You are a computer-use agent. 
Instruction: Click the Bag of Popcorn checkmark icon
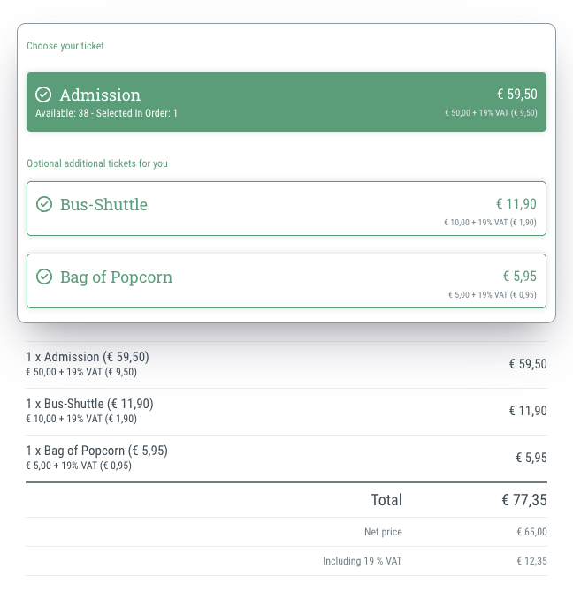(43, 277)
